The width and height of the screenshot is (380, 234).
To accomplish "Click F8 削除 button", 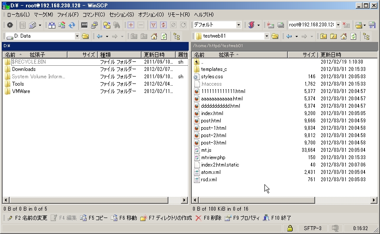I will [x=209, y=218].
